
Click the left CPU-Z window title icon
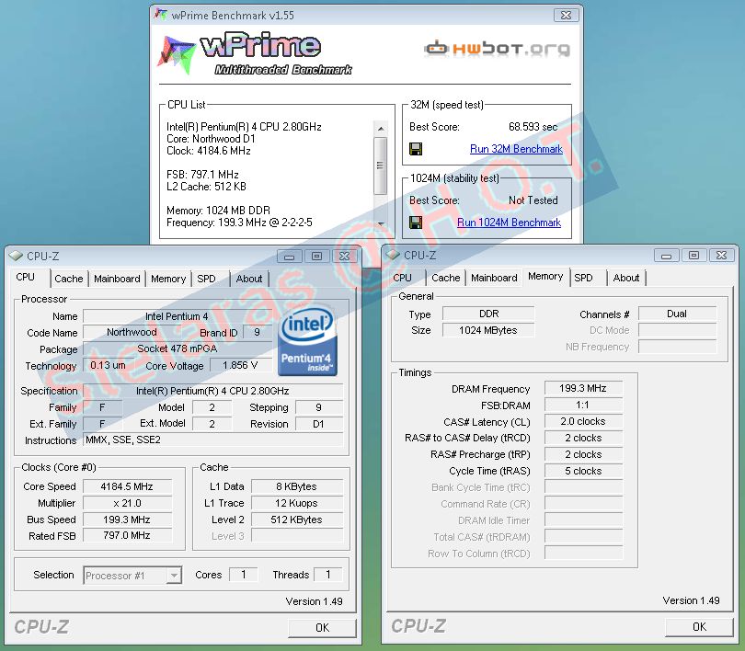(x=16, y=256)
